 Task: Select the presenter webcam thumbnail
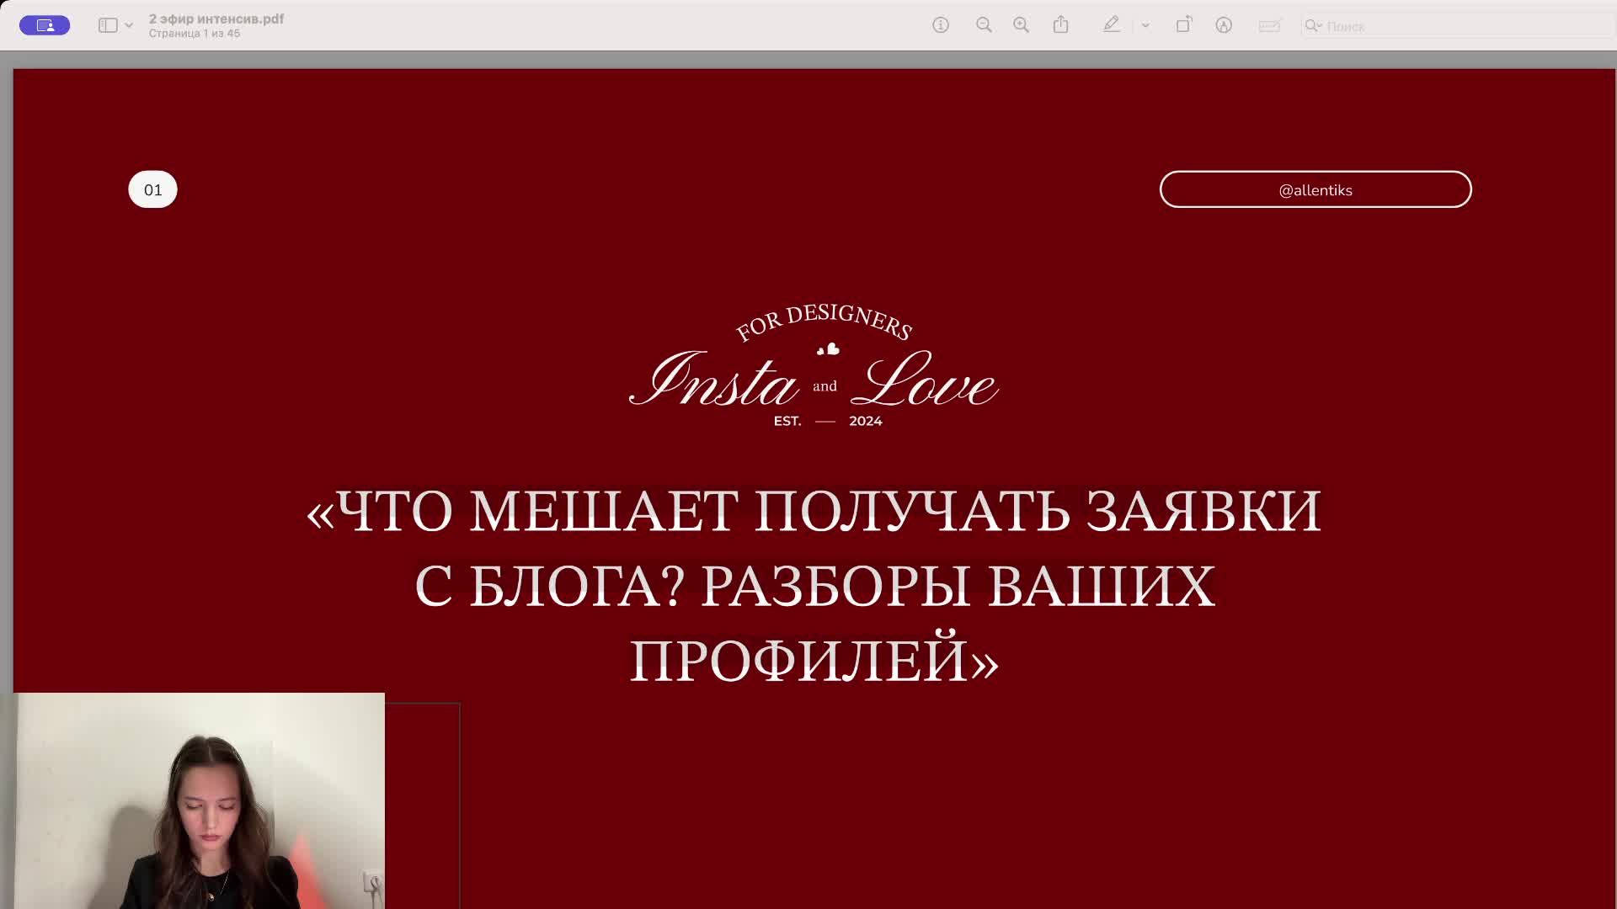(x=199, y=800)
